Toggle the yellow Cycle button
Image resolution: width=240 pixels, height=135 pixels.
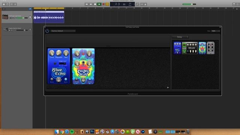[x=107, y=4]
